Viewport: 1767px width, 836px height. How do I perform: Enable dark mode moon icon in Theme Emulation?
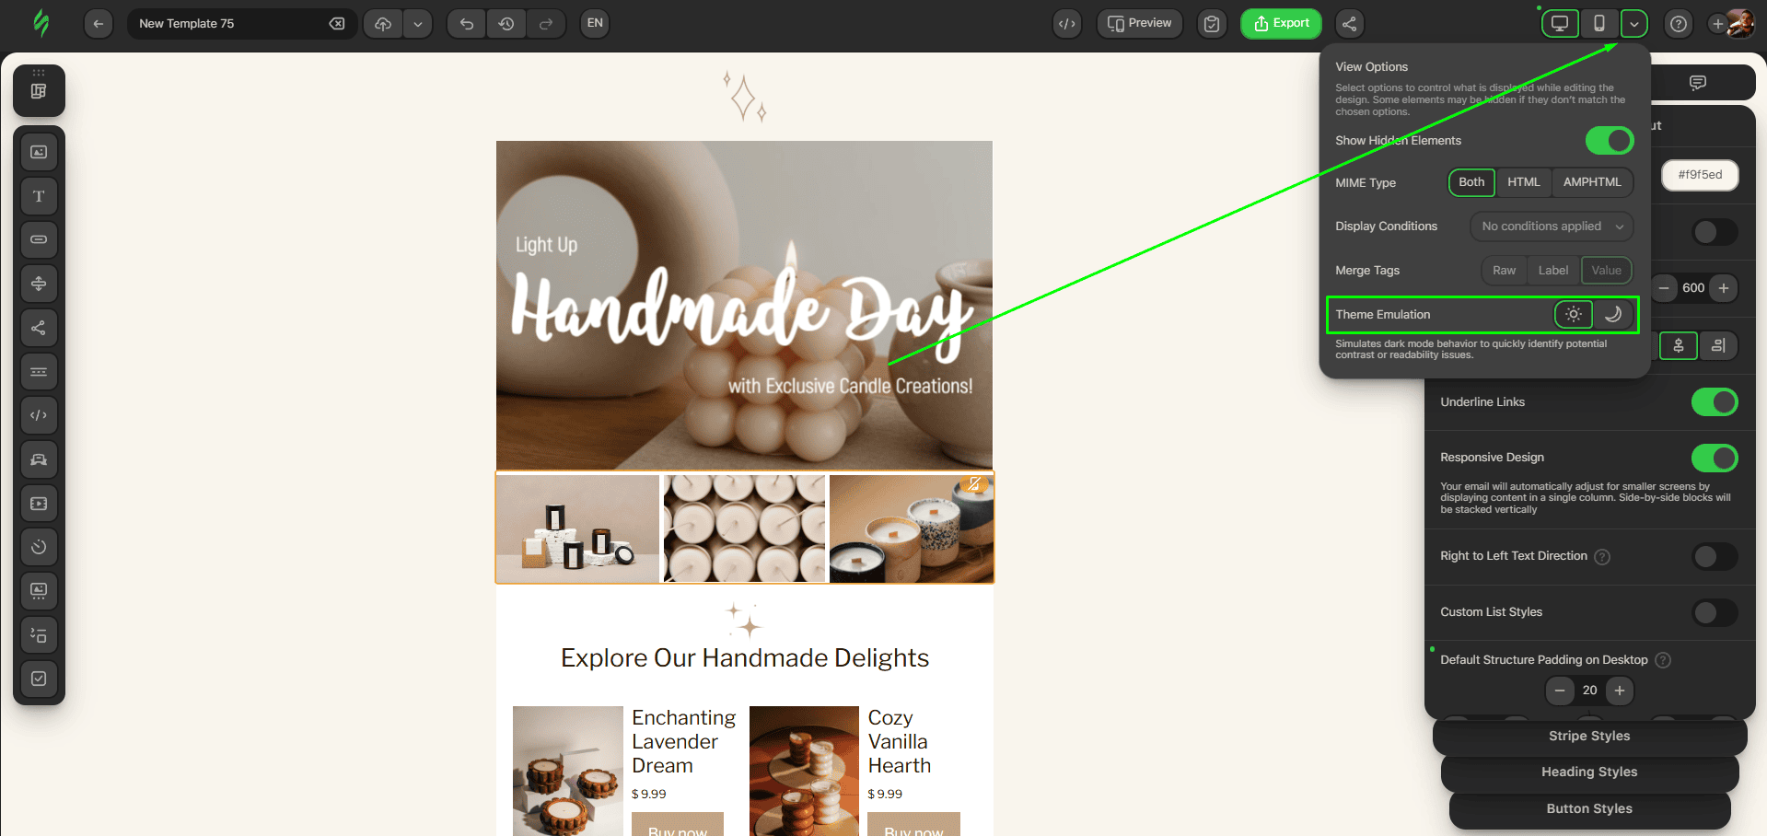(x=1613, y=314)
